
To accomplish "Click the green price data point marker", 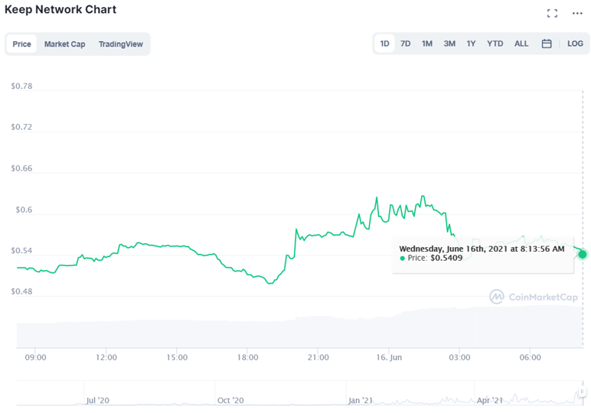I will [x=583, y=254].
